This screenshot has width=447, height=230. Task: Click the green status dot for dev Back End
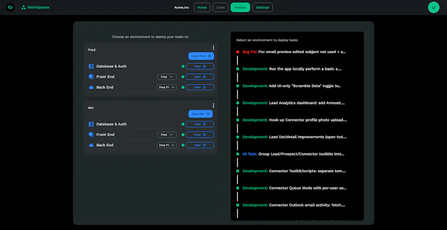183,145
